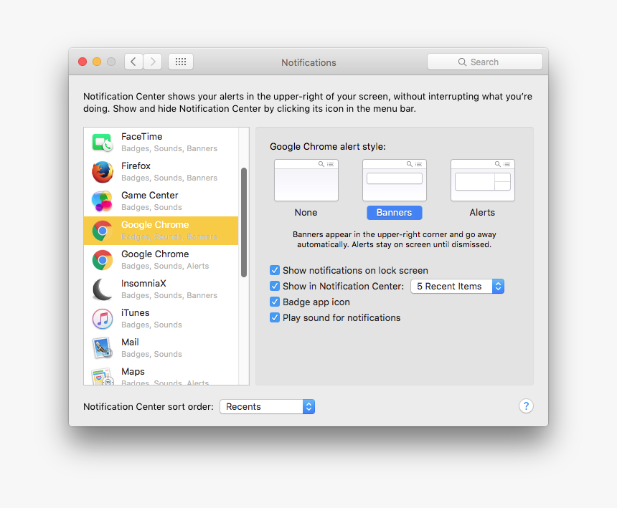Click the blue Banners label button
617x508 pixels.
pos(395,213)
